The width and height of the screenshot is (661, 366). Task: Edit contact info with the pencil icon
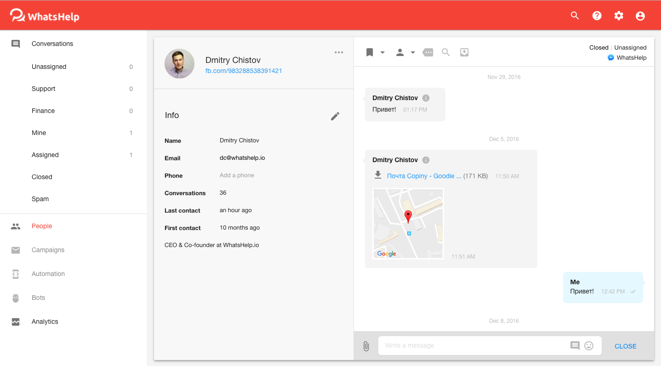(335, 116)
